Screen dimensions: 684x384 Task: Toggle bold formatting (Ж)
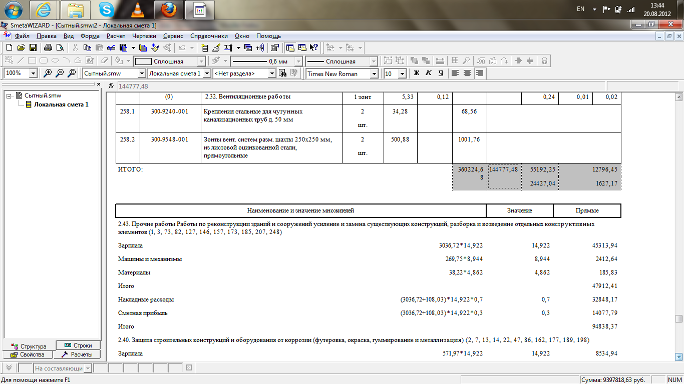(x=416, y=73)
